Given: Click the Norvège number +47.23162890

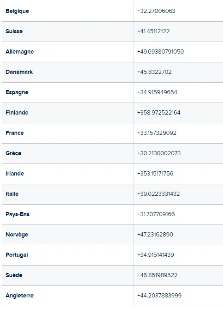Looking at the screenshot, I should point(155,234).
